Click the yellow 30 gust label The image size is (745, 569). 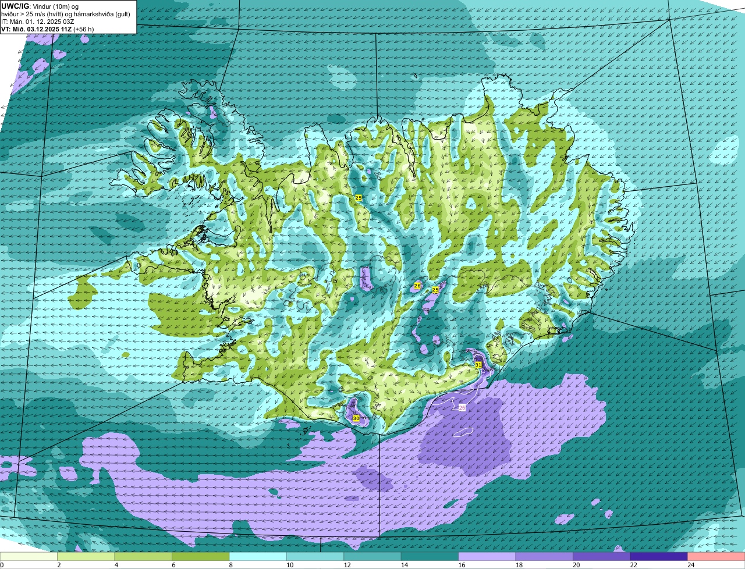pos(356,418)
